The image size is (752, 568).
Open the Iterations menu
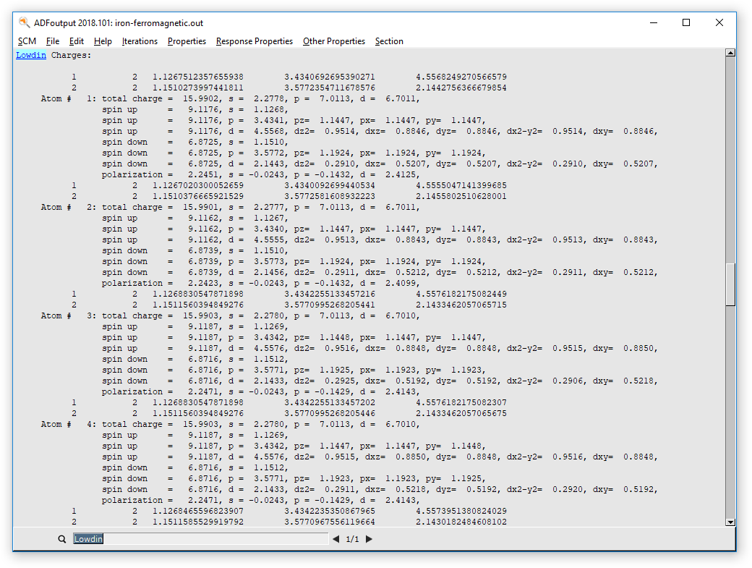140,41
